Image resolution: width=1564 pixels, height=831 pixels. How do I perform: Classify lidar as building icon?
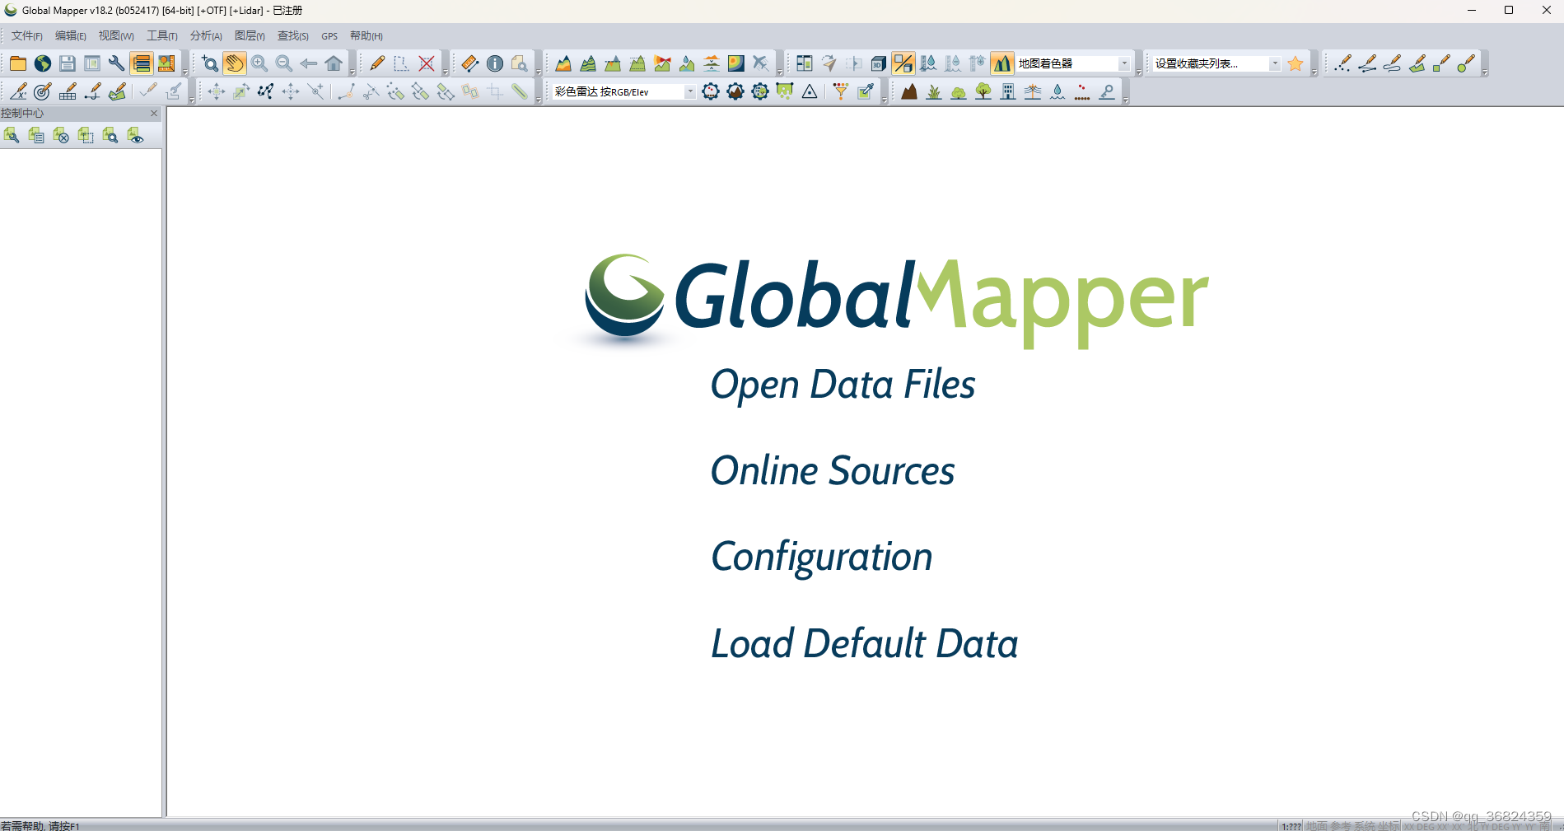[1008, 91]
